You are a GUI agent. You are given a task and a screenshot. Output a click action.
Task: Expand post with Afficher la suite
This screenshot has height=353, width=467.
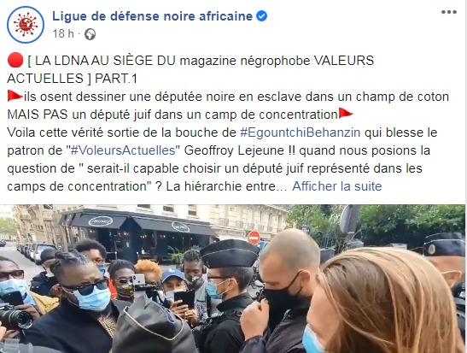click(x=337, y=186)
